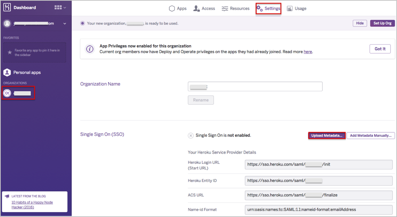397x217 pixels.
Task: Click Add Metadata Manually button
Action: (371, 136)
